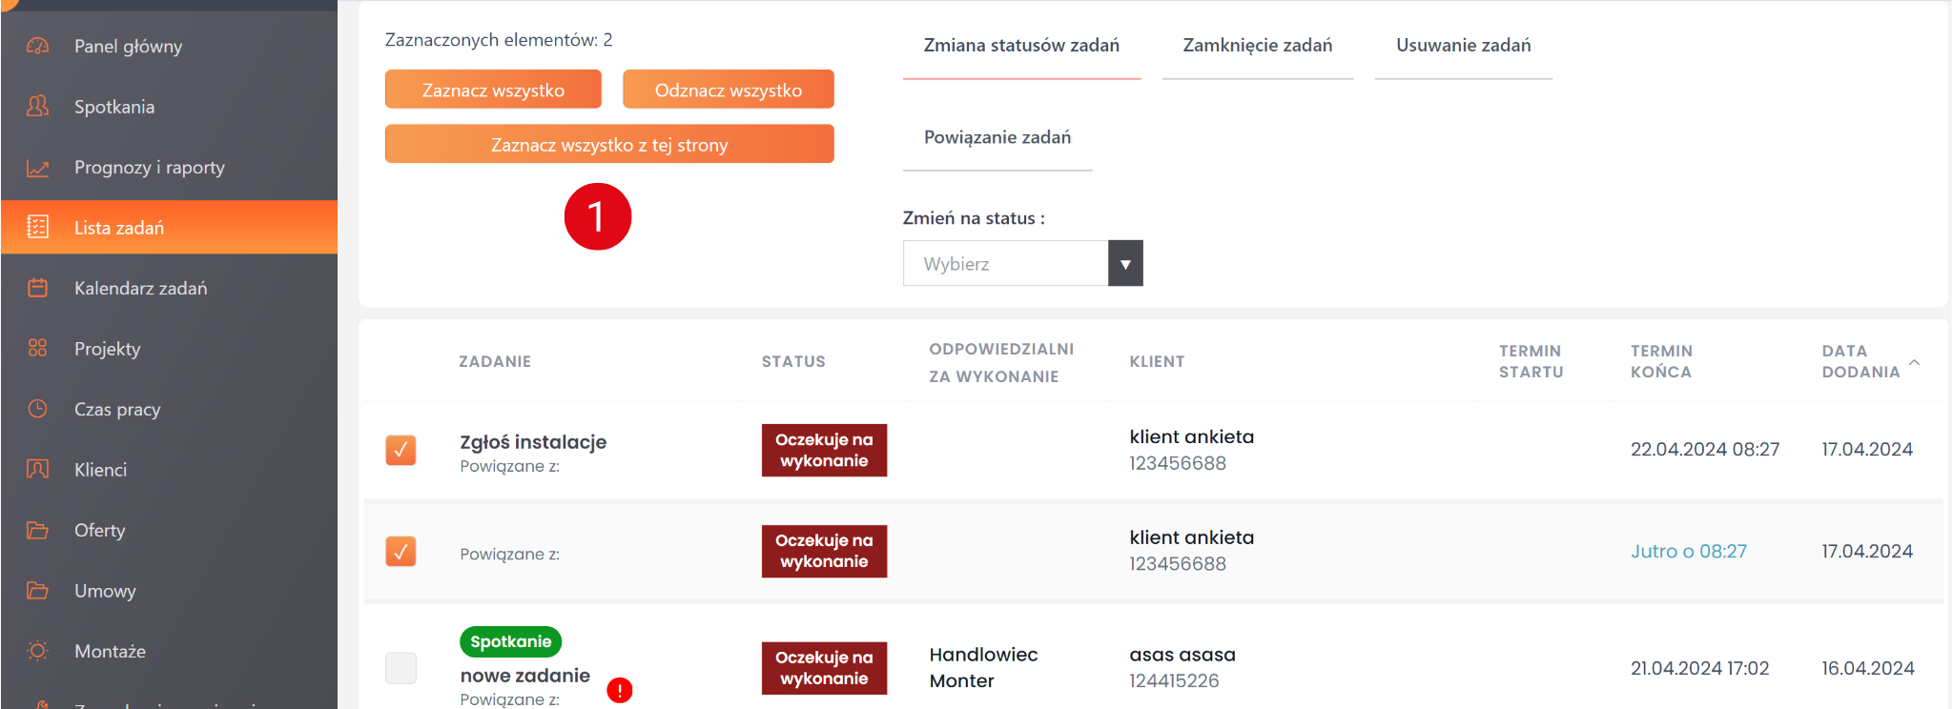Open the Usuwanie zadań tab
The width and height of the screenshot is (1953, 709).
(1463, 46)
